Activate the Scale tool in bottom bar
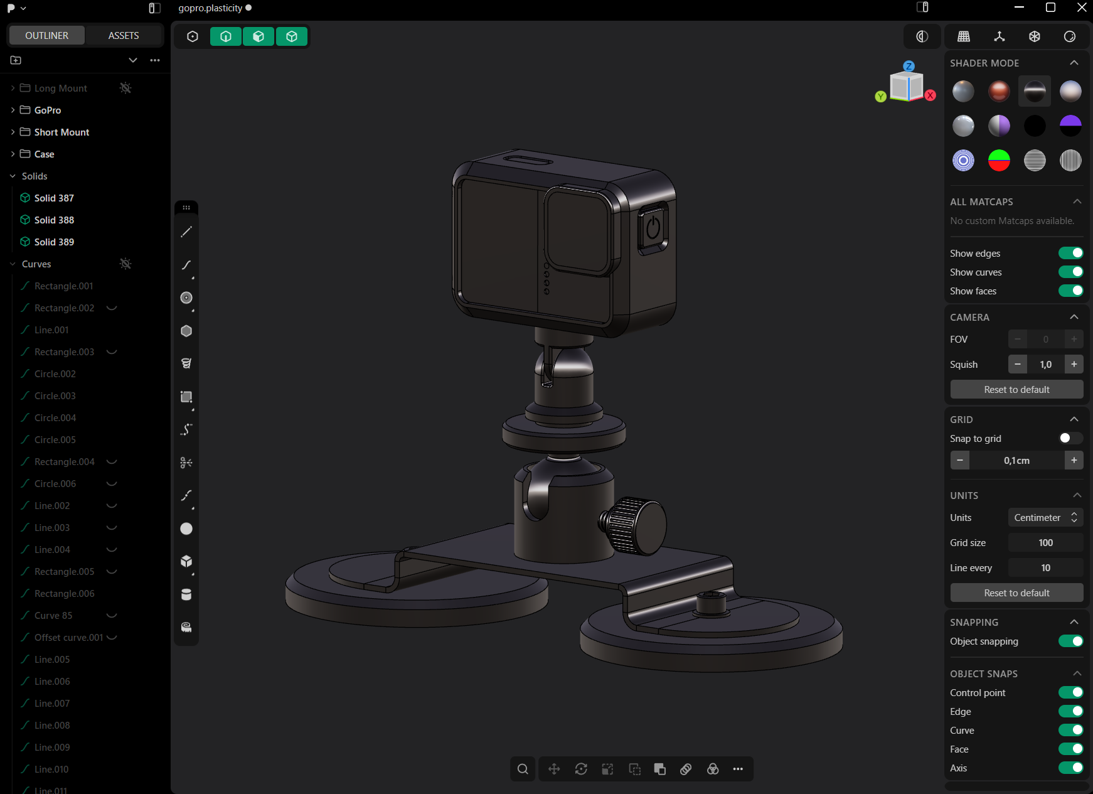 coord(607,769)
